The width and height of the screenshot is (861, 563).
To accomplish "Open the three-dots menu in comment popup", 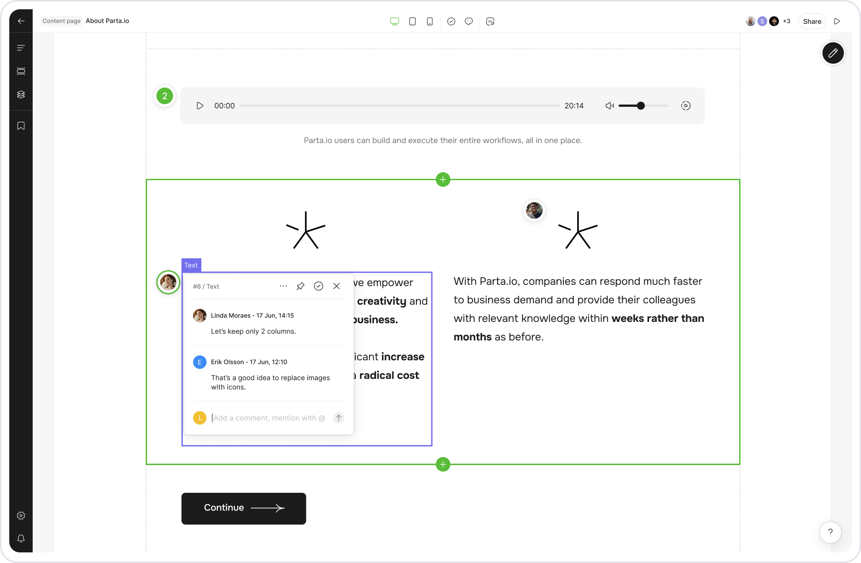I will click(x=283, y=286).
